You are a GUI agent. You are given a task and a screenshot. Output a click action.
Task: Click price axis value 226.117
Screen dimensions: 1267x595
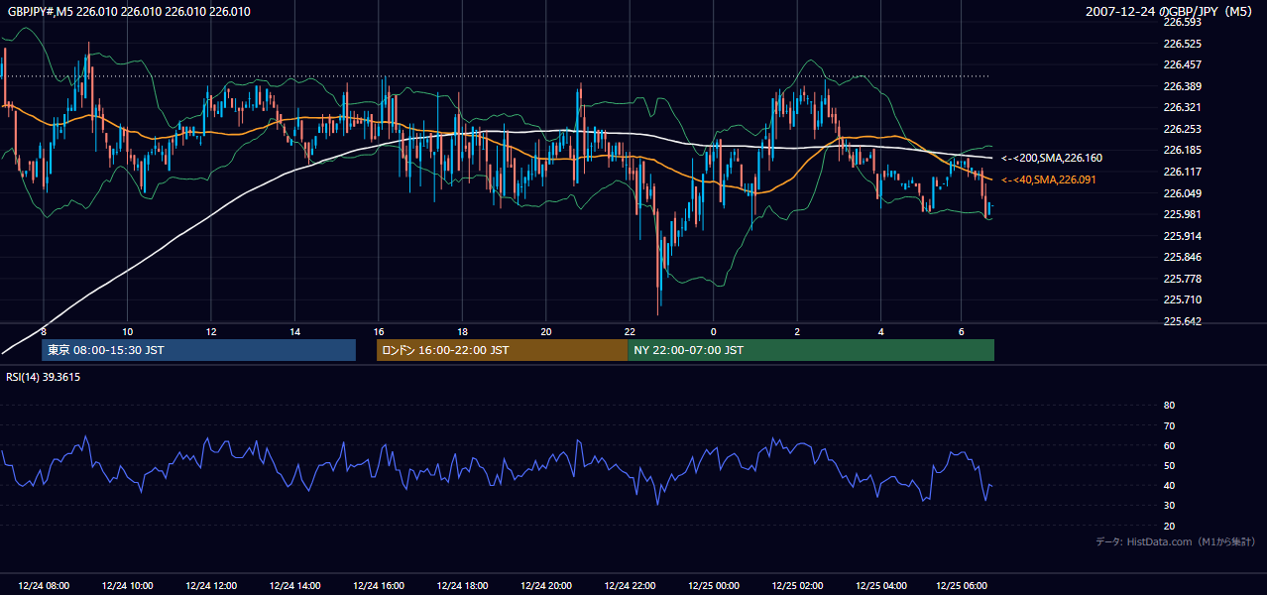coord(1182,172)
